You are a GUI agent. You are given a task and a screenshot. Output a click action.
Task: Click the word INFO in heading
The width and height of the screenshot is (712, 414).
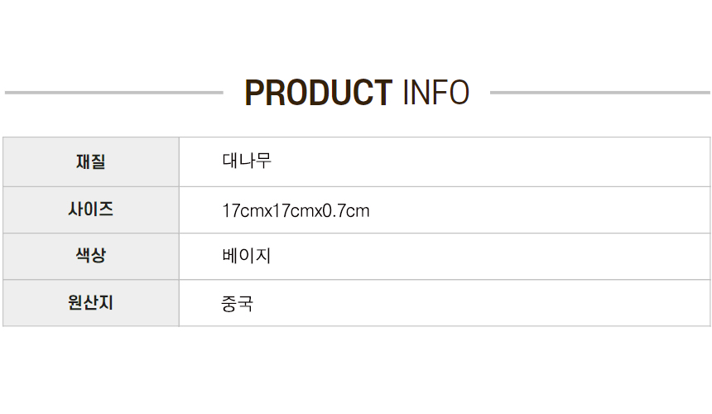[436, 93]
